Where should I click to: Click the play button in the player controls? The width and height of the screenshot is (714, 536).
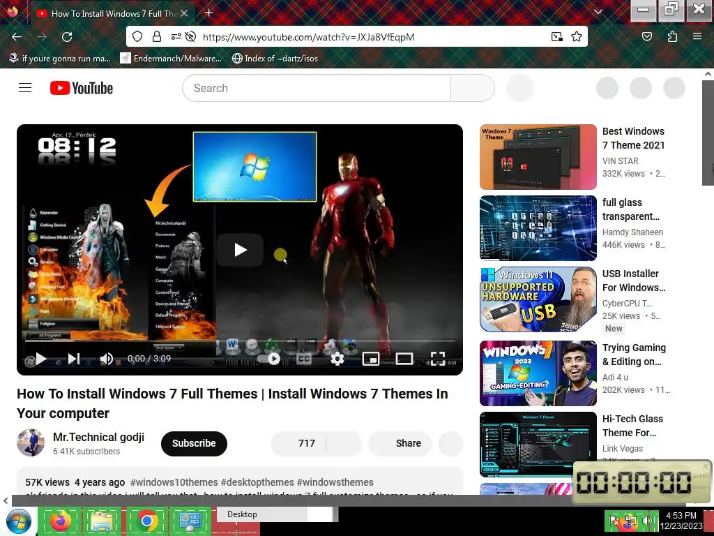coord(41,359)
